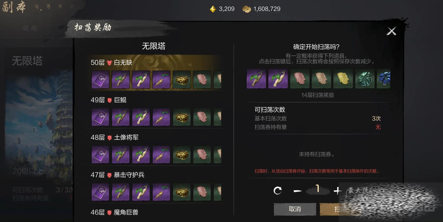The image size is (443, 222).
Task: Tap the gold treasure chest icon on 49层
Action: [x=182, y=117]
